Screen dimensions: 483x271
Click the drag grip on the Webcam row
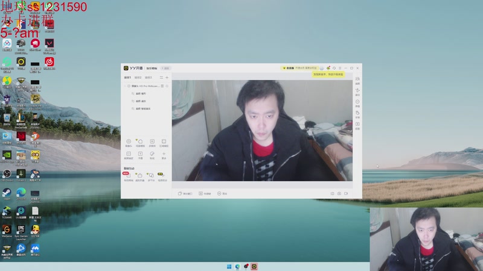(162, 86)
